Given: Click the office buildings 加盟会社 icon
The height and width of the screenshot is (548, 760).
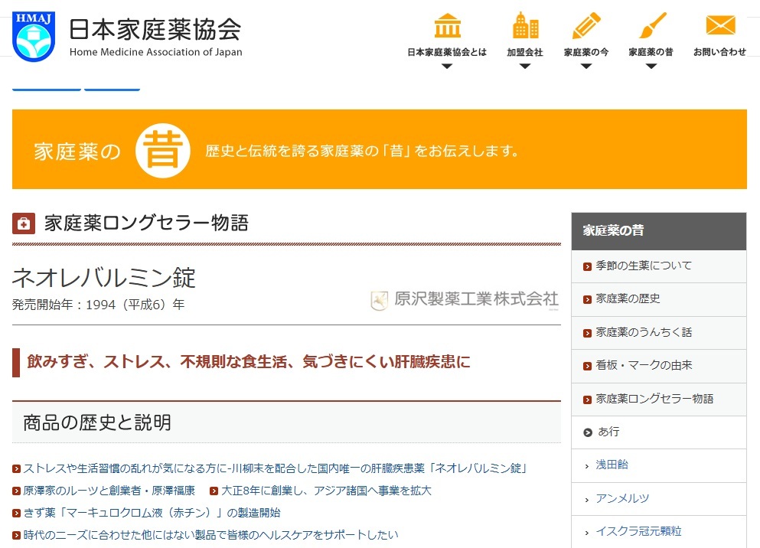Looking at the screenshot, I should click(525, 25).
